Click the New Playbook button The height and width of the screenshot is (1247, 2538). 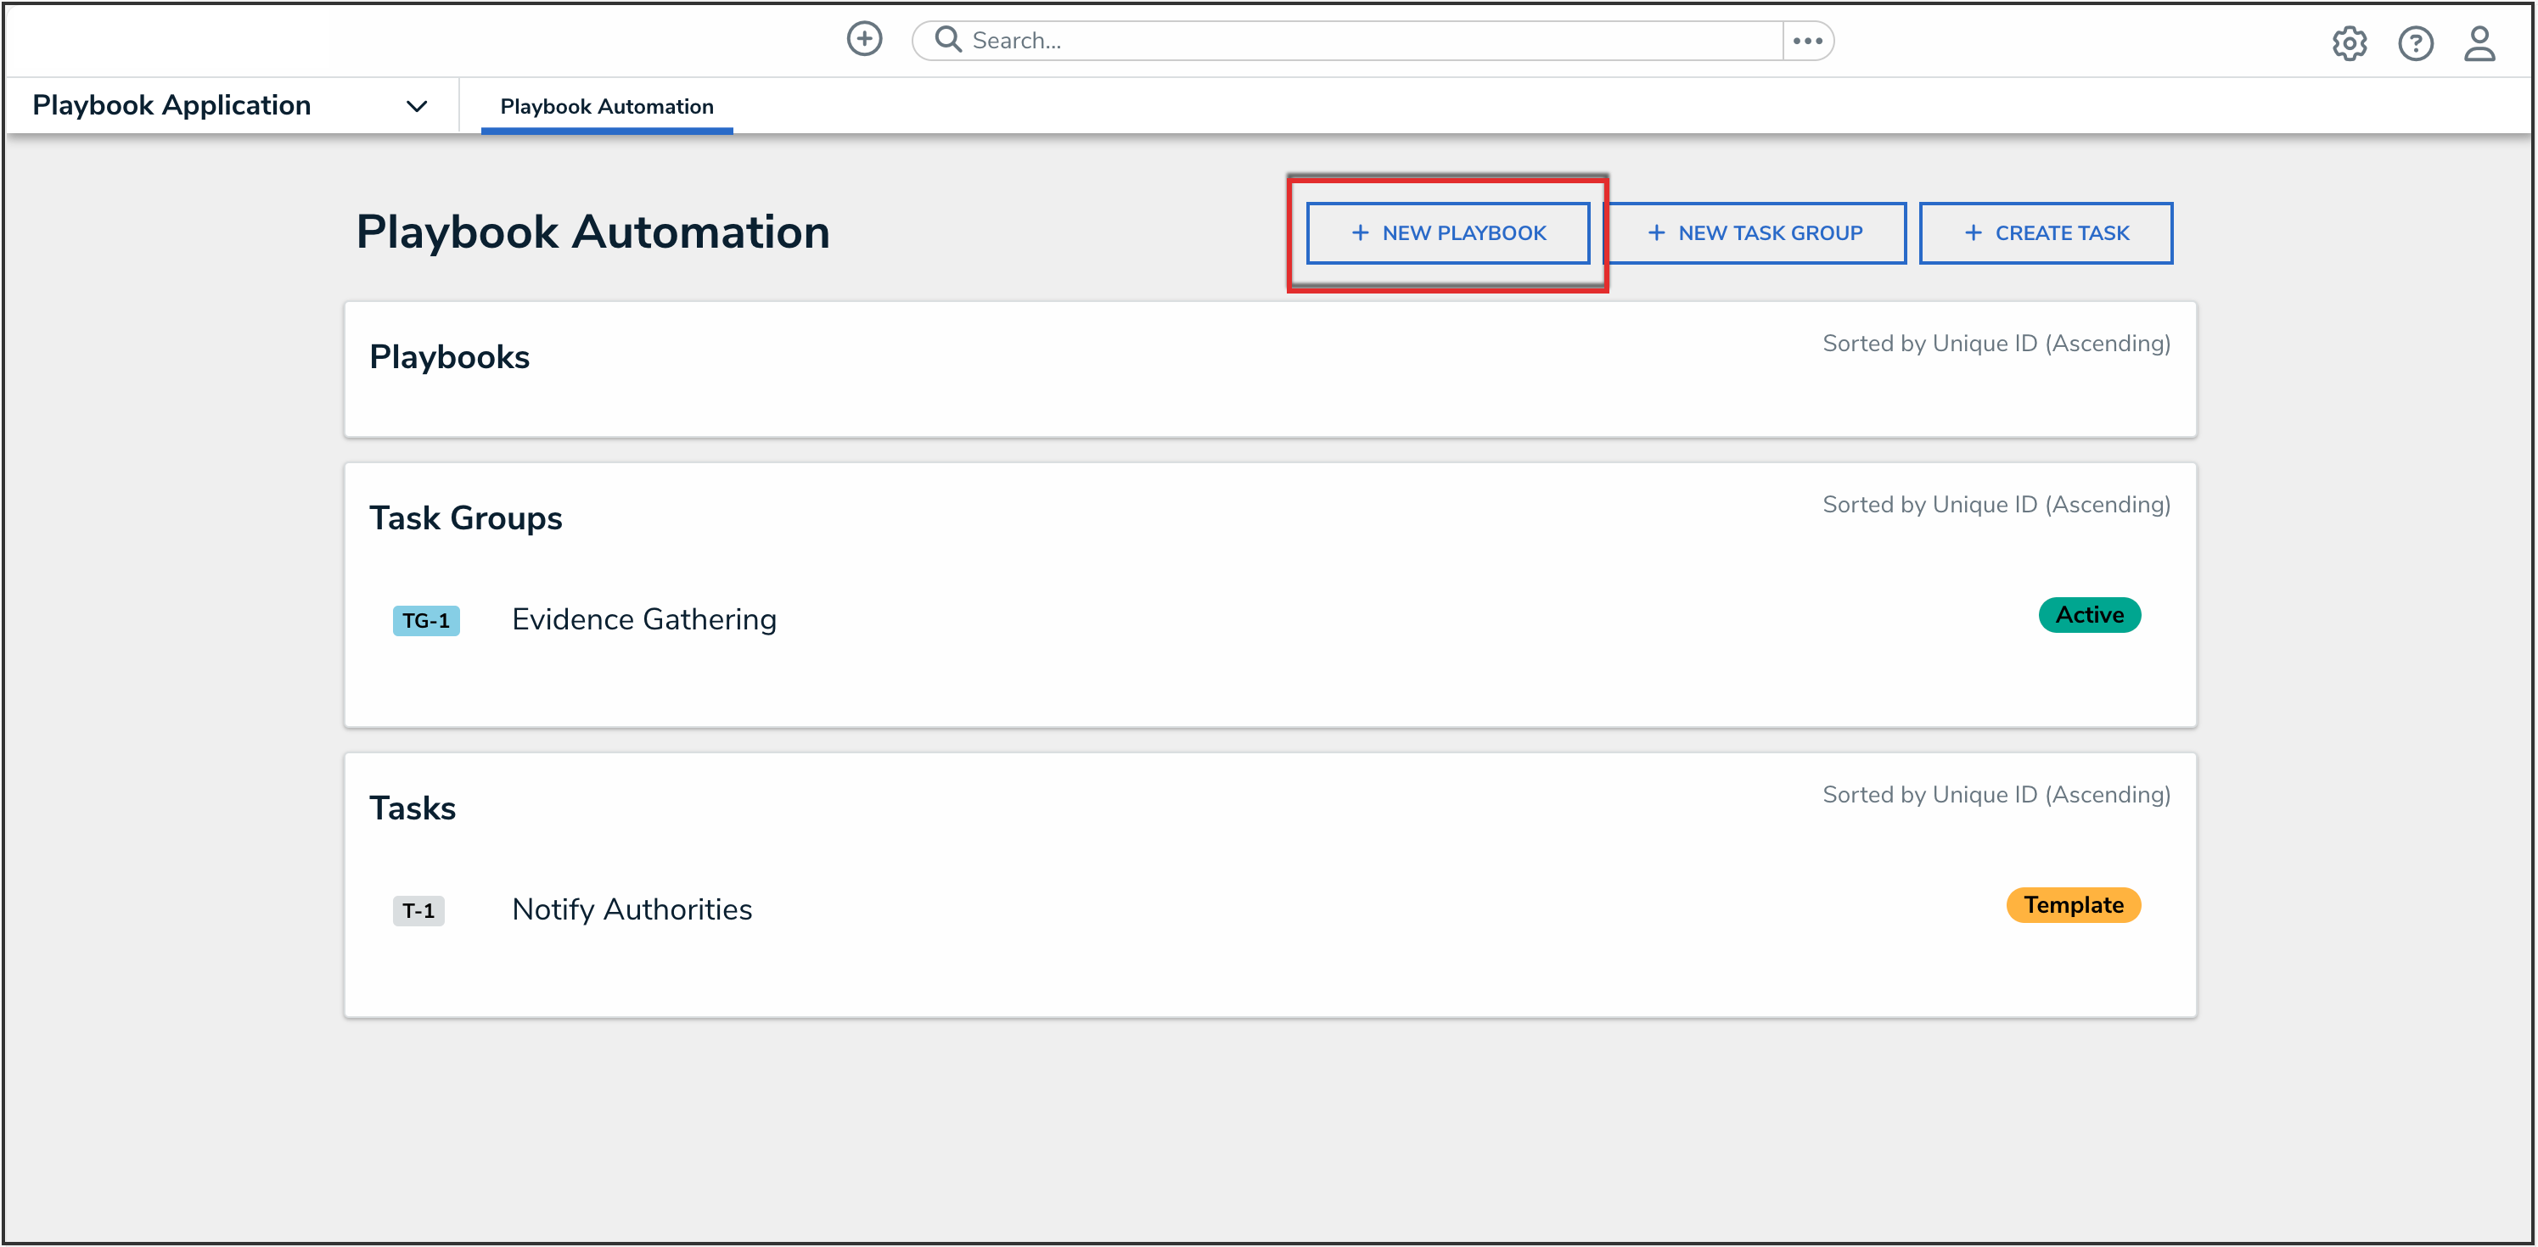[x=1447, y=233]
